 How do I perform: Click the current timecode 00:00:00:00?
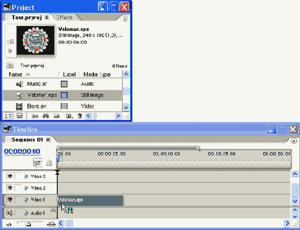[x=22, y=151]
